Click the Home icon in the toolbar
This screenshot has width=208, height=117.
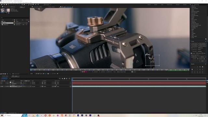click(x=2, y=5)
